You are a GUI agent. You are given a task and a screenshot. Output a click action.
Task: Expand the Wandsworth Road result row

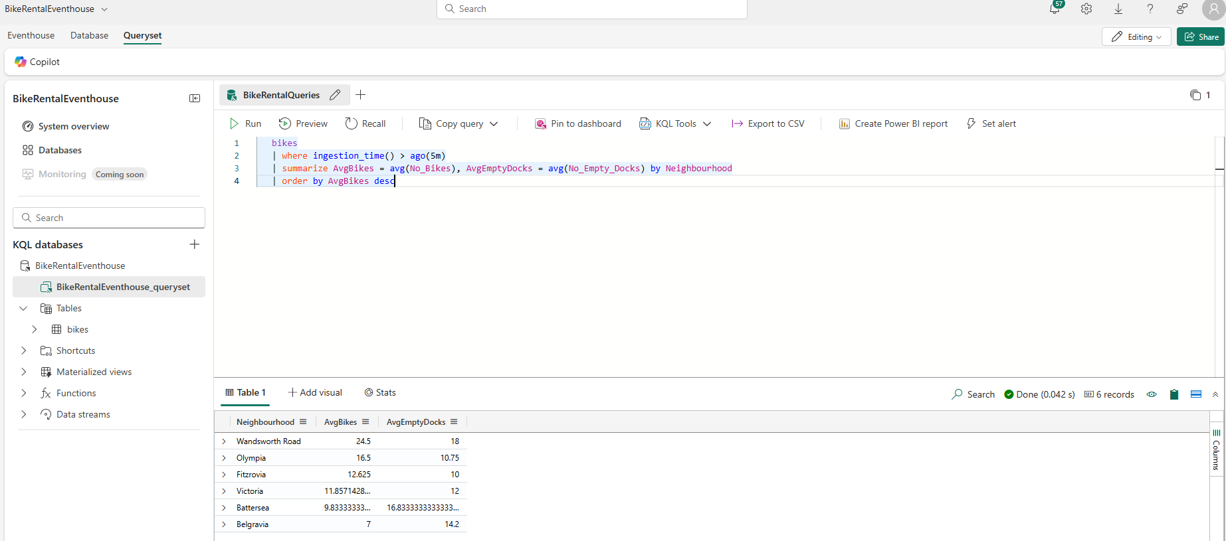pyautogui.click(x=224, y=441)
